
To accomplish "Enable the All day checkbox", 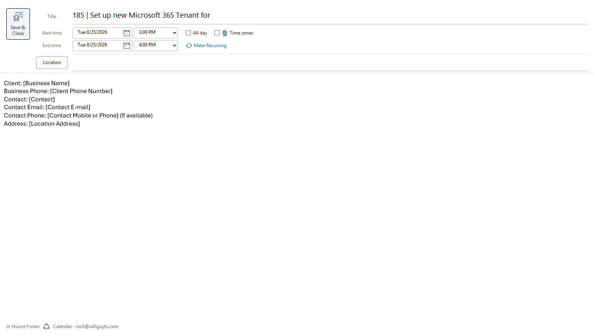I will [188, 33].
